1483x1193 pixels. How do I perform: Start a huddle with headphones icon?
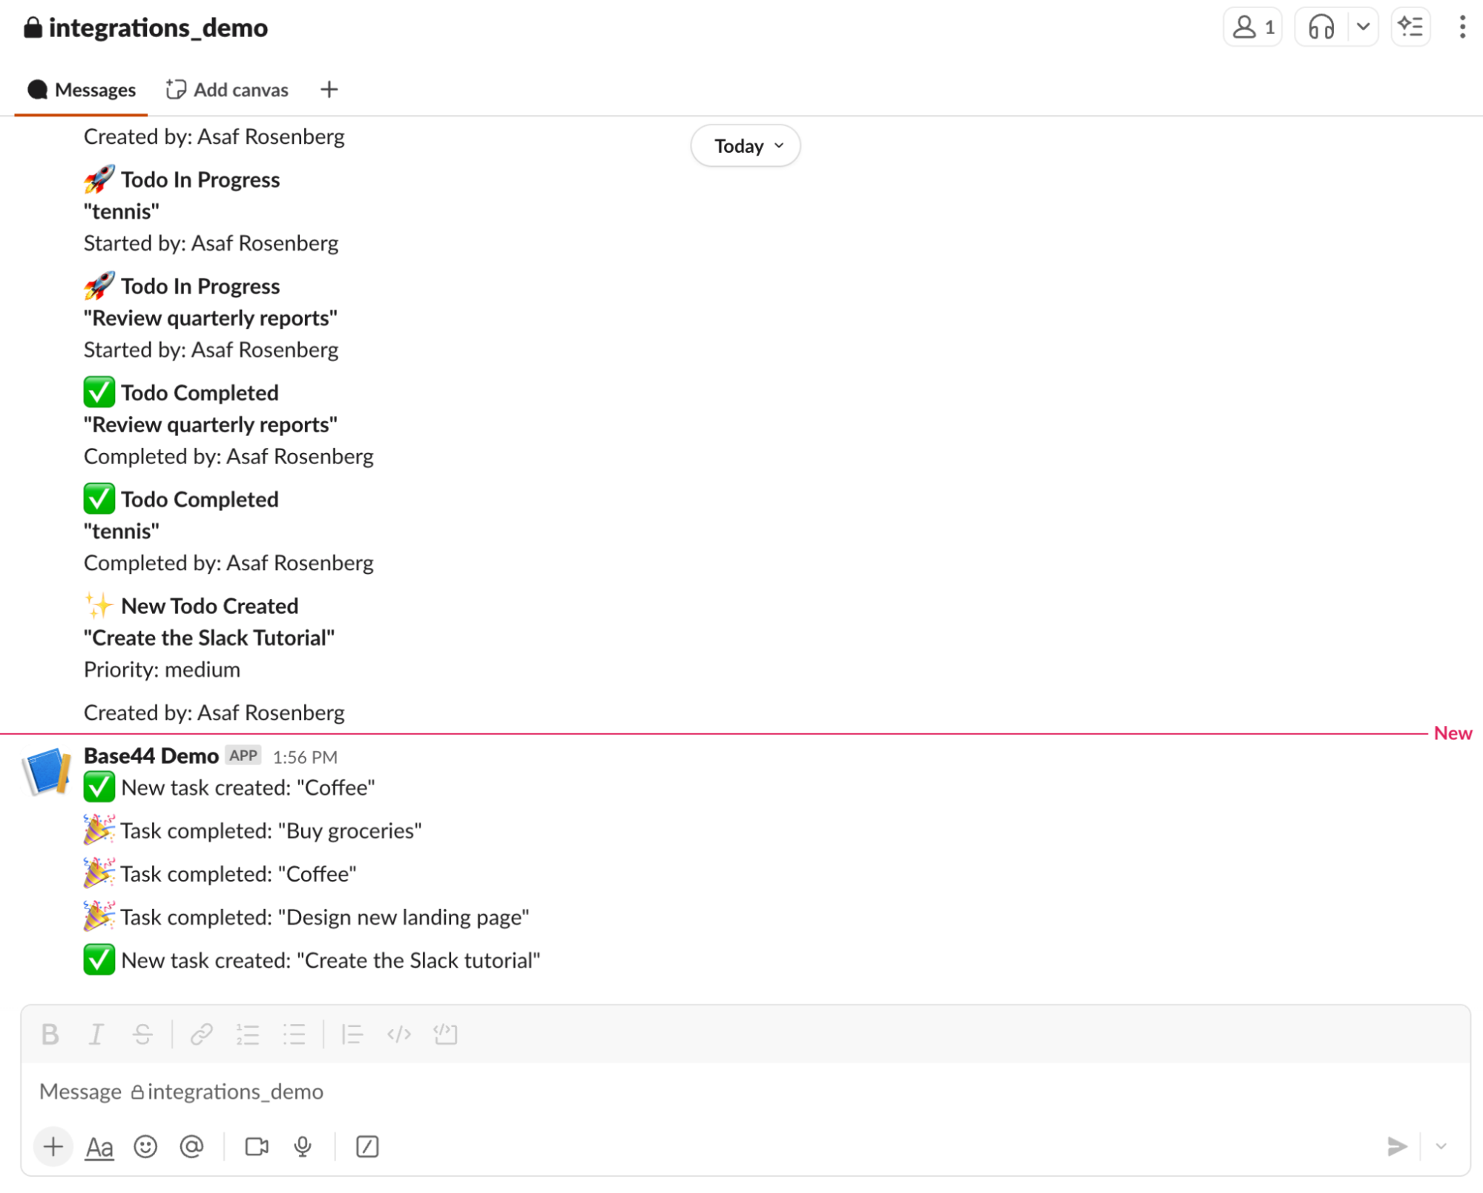(x=1321, y=27)
